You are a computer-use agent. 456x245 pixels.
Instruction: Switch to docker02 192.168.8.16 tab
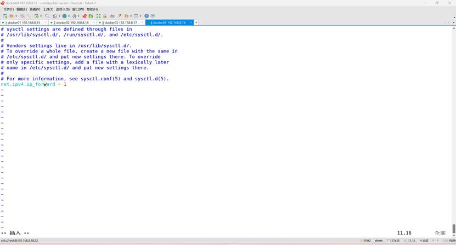tap(72, 22)
